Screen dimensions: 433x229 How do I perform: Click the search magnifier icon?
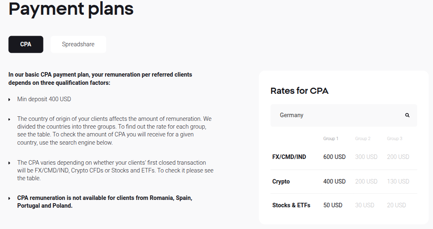coord(407,115)
